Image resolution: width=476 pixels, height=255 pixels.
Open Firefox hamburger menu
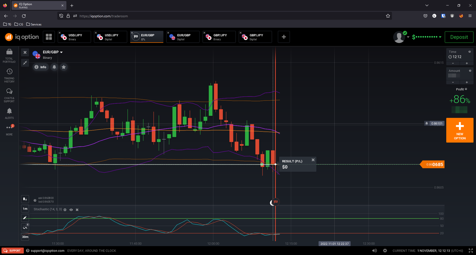click(470, 16)
